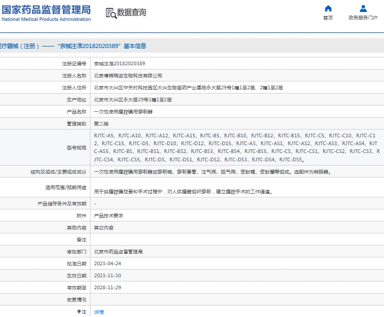384x317 pixels.
Task: Open the 详情 link
Action: click(x=99, y=312)
